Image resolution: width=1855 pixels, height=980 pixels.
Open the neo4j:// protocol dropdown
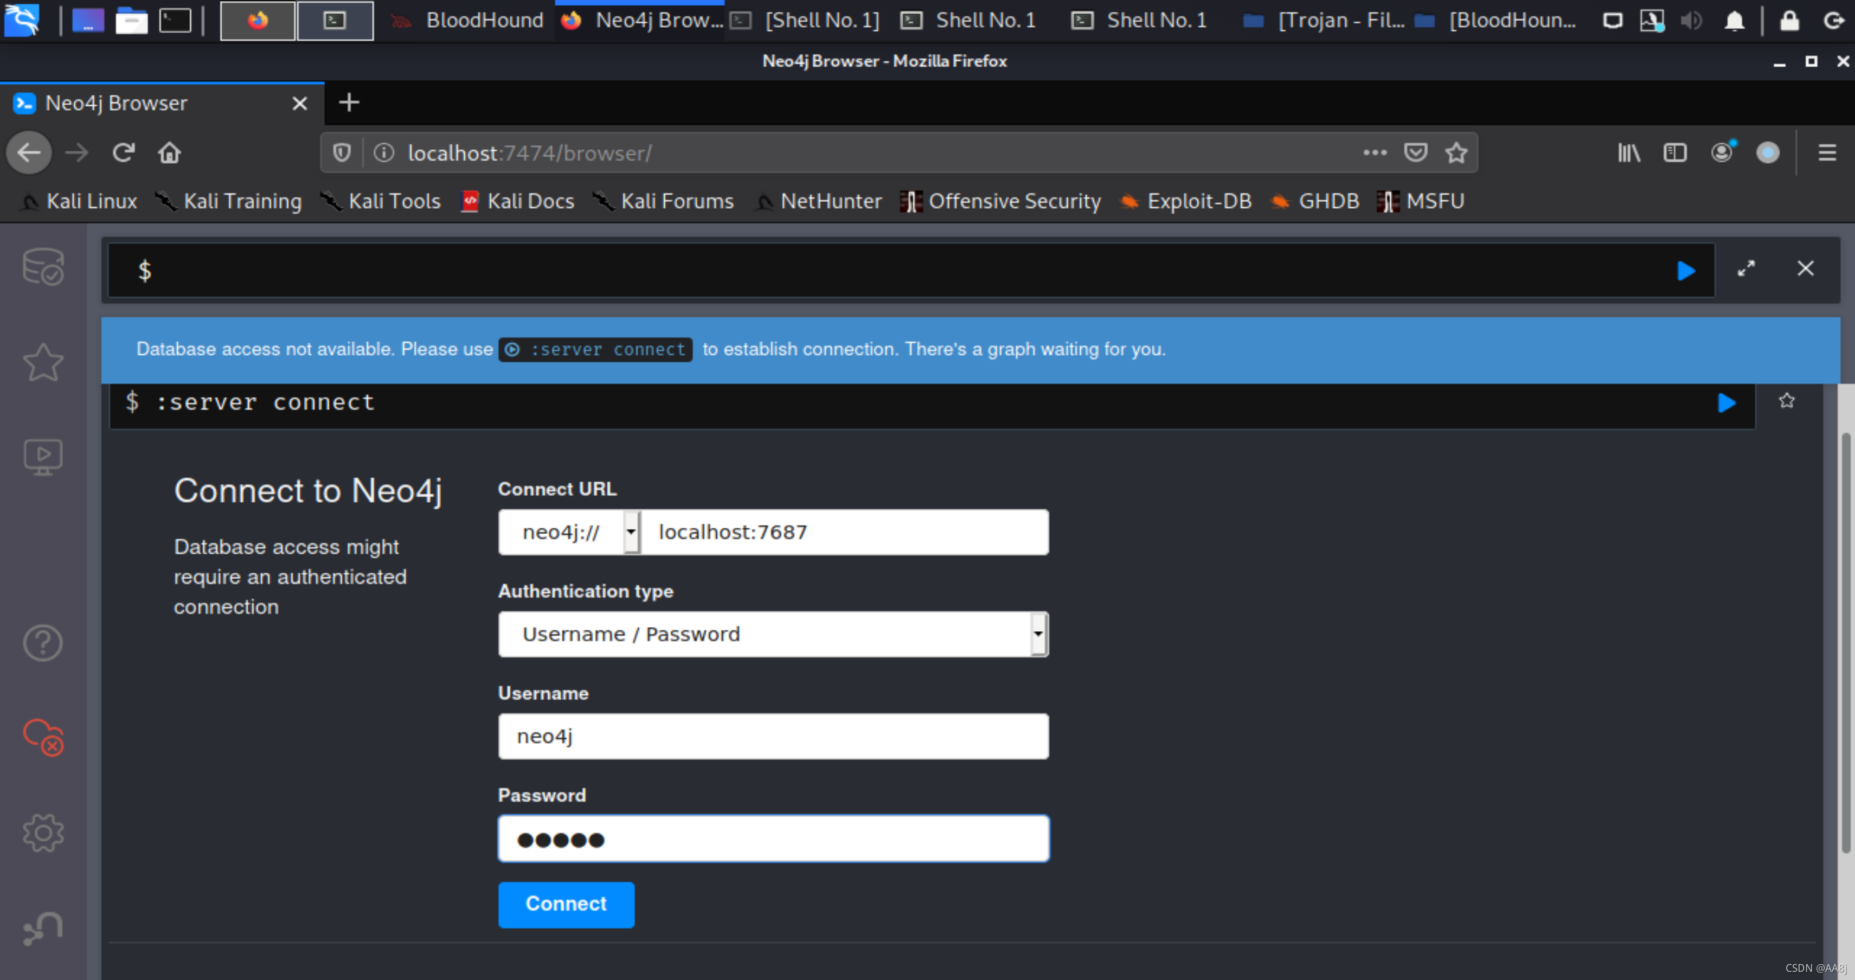[x=569, y=532]
